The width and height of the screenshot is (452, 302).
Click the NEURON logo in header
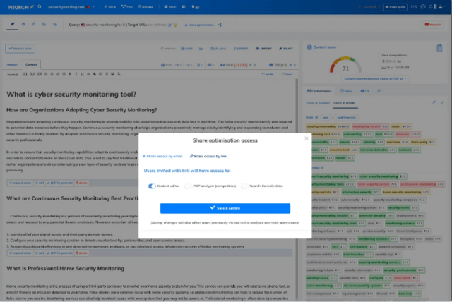[20, 7]
